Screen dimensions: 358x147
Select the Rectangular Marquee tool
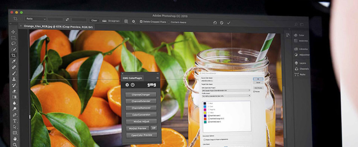(x=14, y=38)
